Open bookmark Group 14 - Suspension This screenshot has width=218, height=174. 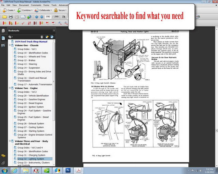[28, 68]
